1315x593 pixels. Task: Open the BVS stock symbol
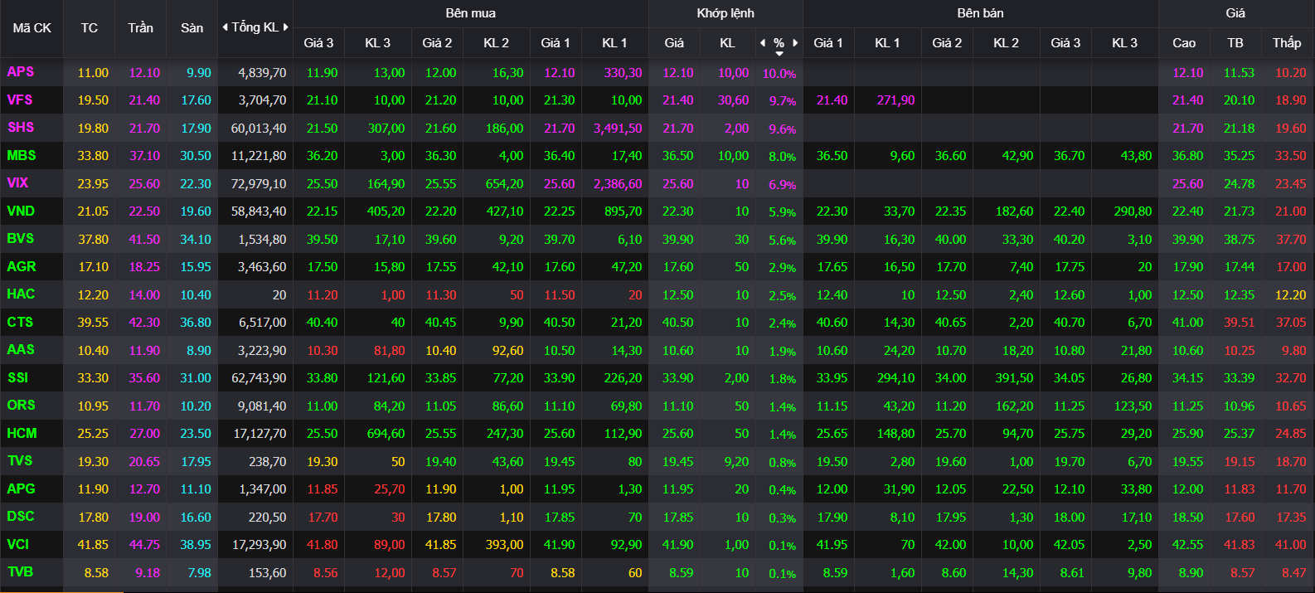(21, 239)
